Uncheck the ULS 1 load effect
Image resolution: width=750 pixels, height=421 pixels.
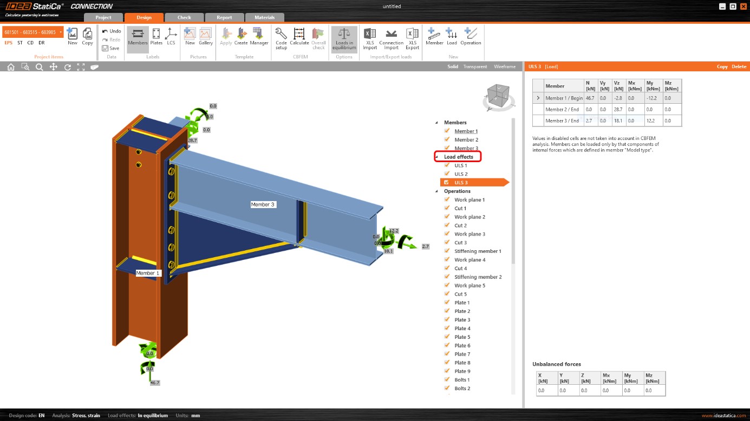447,165
